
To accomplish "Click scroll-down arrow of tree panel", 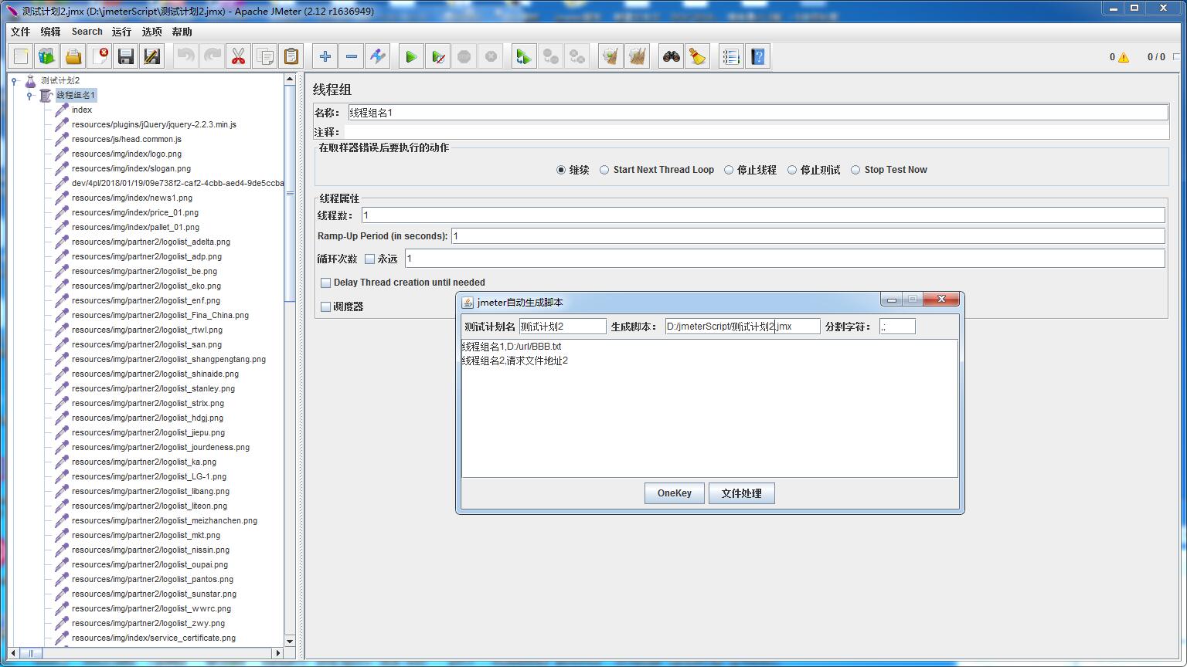I will (290, 641).
